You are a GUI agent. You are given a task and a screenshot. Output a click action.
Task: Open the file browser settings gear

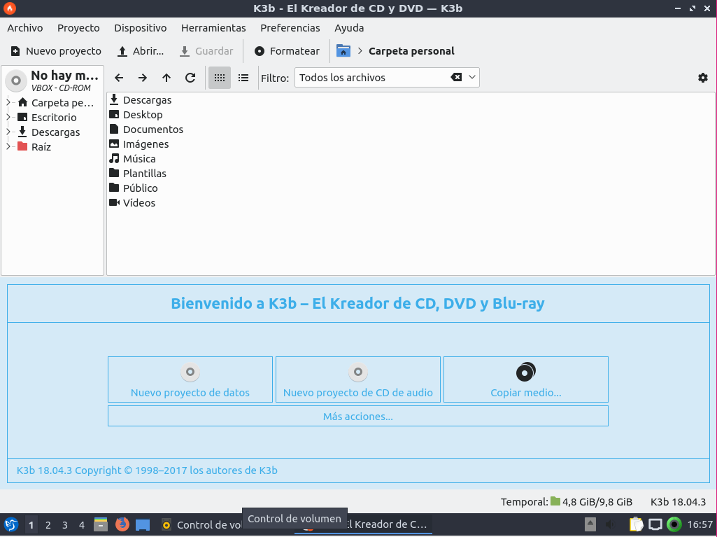(x=702, y=78)
